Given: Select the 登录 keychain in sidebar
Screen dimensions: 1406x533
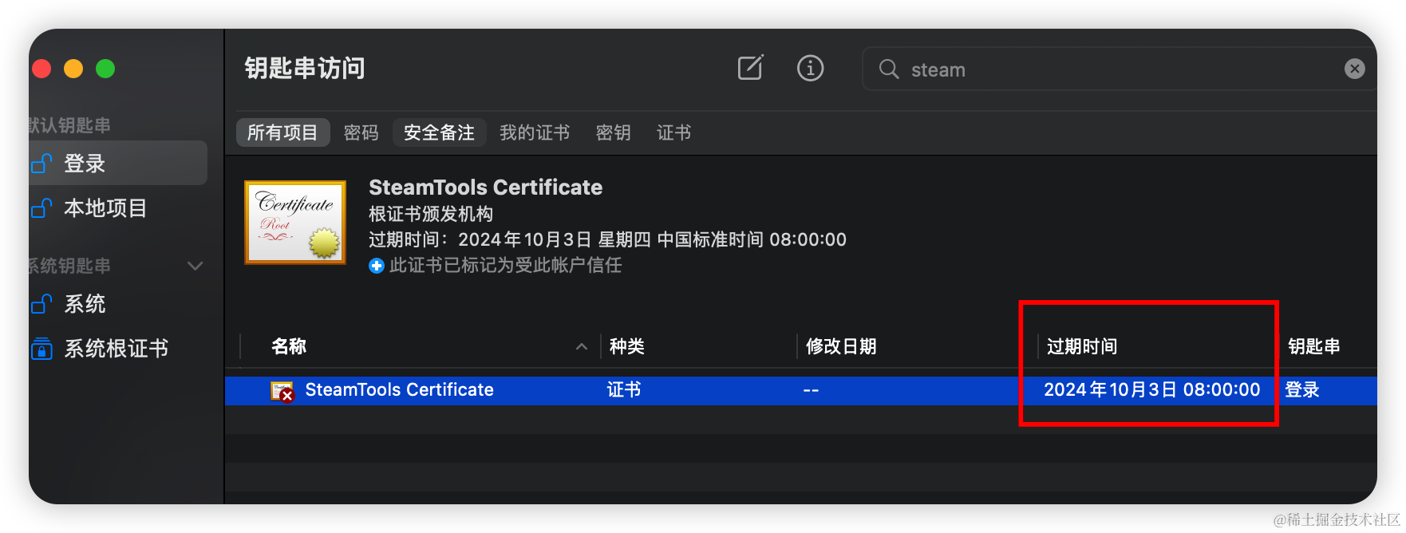Looking at the screenshot, I should 118,164.
